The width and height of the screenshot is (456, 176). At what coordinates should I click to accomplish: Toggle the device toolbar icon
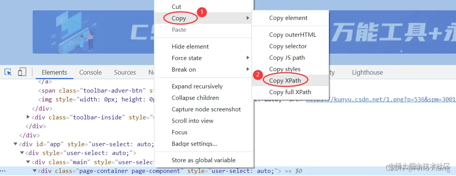tap(22, 72)
